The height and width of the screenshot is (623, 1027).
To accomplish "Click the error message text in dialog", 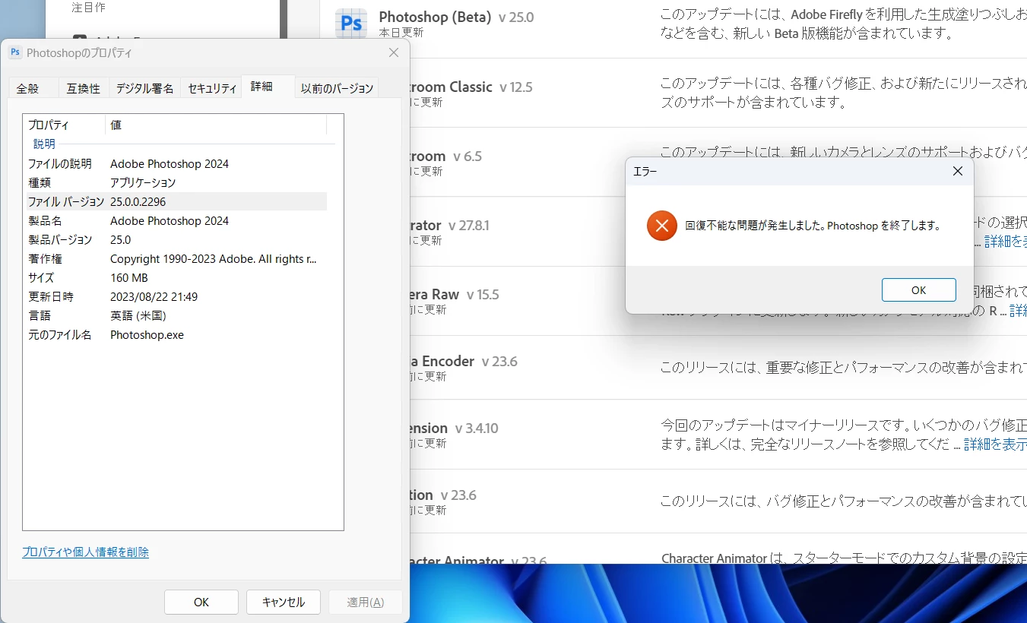I will [813, 226].
